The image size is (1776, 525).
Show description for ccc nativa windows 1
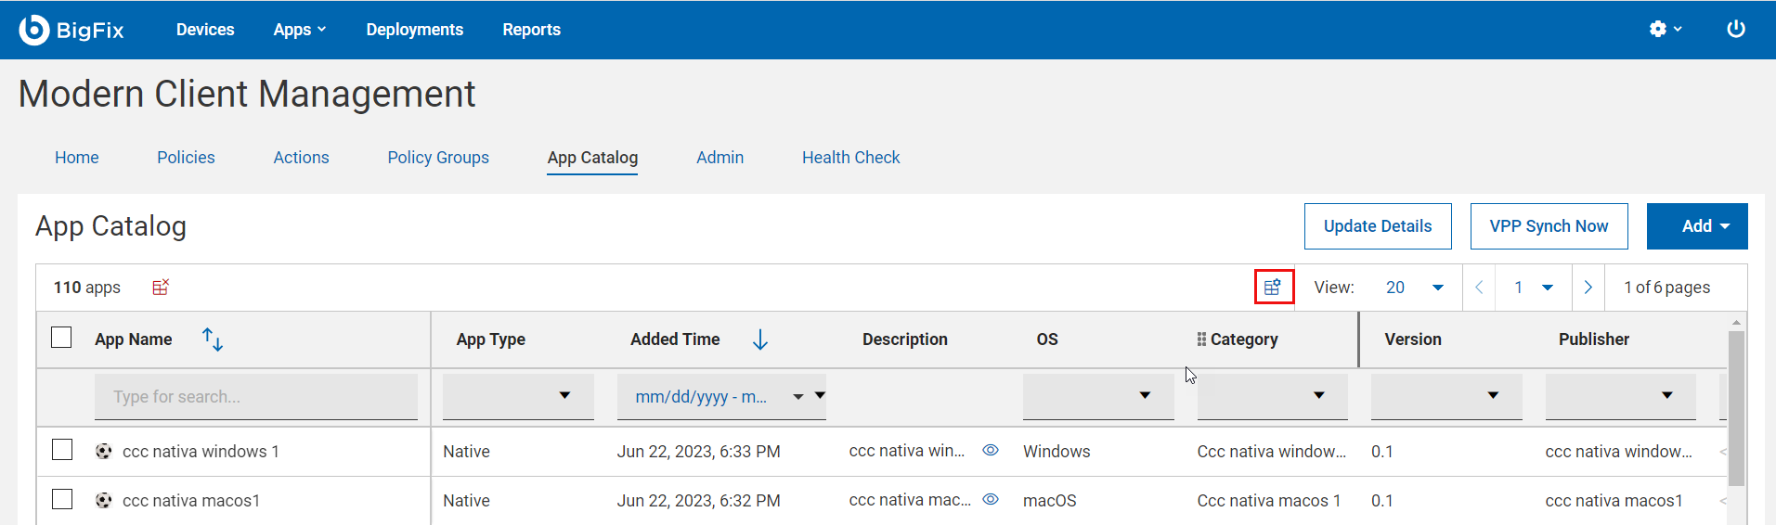(x=991, y=450)
